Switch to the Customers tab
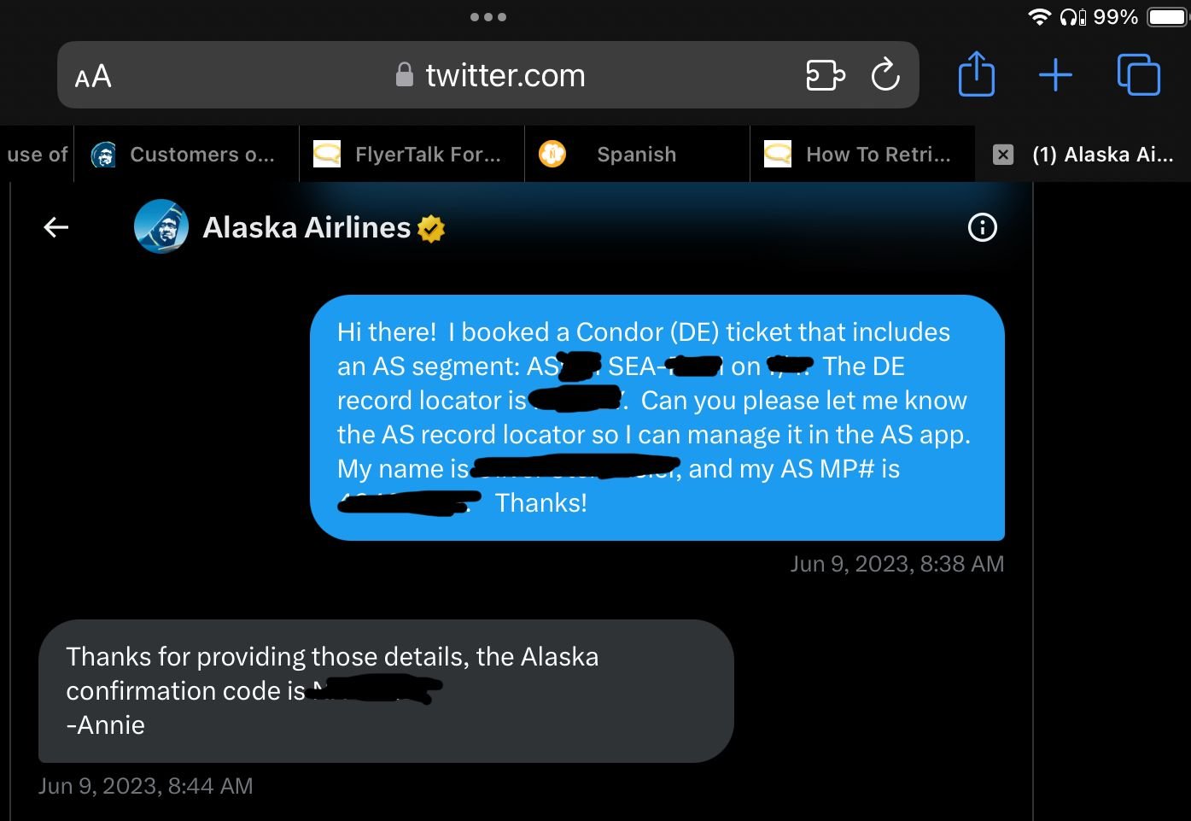The height and width of the screenshot is (821, 1191). 201,155
